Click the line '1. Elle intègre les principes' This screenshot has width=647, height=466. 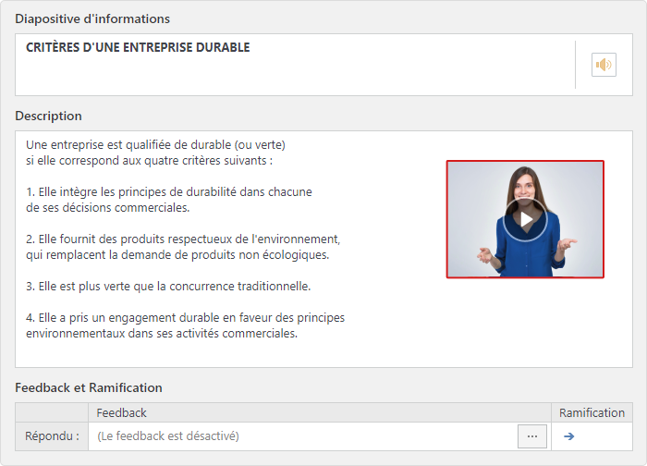pyautogui.click(x=169, y=192)
